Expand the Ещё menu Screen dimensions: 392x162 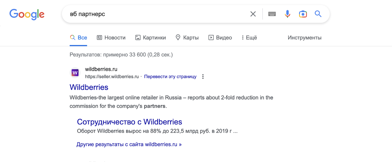(x=249, y=37)
